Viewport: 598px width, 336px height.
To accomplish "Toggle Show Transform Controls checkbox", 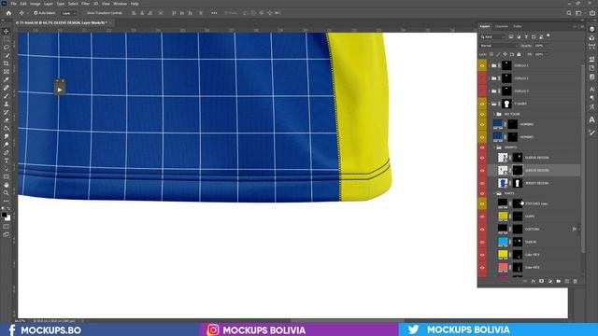I will click(84, 13).
